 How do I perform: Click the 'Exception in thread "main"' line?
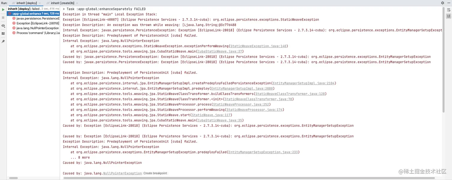pos(110,14)
